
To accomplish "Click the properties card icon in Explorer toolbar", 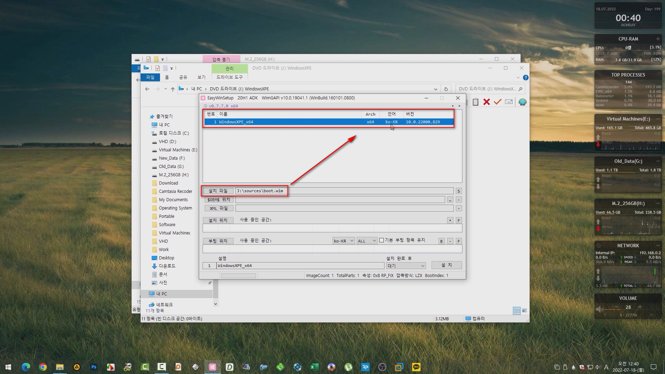I will click(x=509, y=102).
